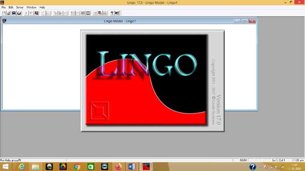Click the Context Help arrow-question toolbar icon

tap(117, 13)
